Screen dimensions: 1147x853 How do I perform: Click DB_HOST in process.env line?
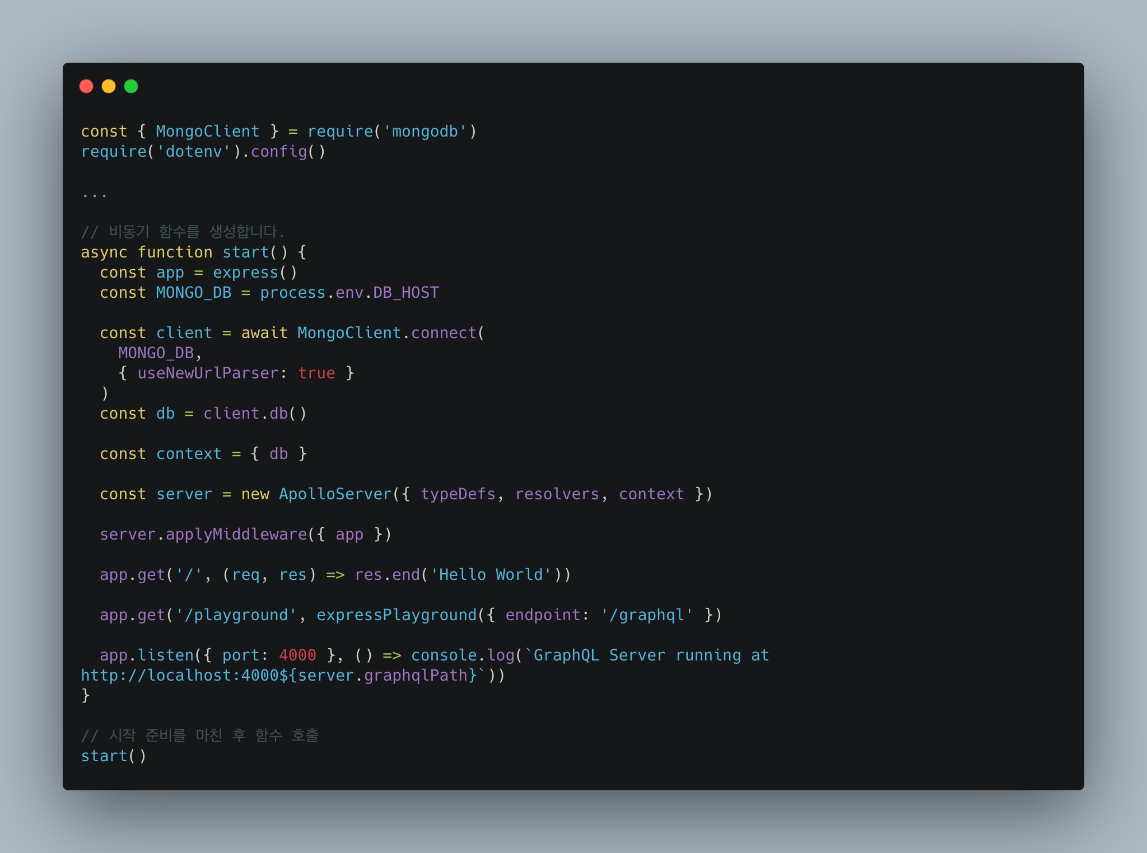[406, 293]
